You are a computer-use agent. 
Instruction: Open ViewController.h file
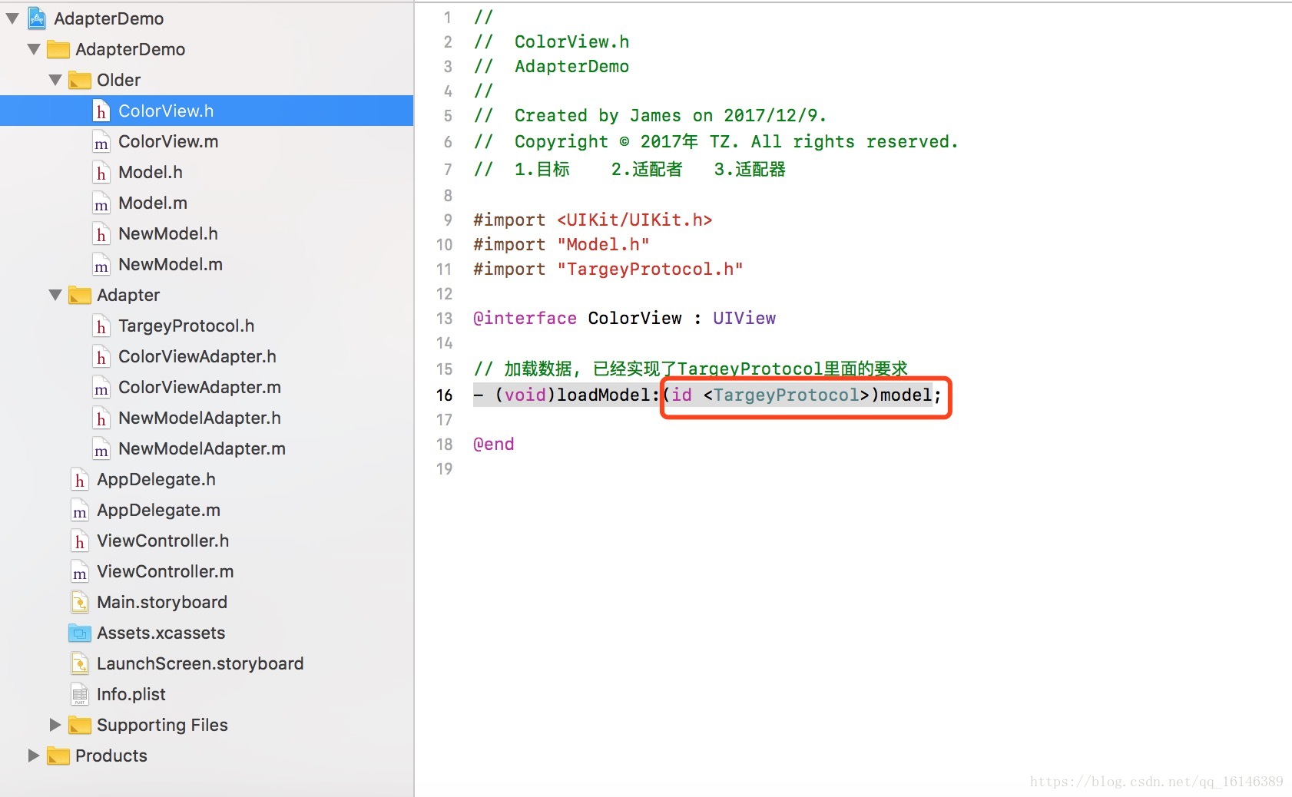(163, 541)
